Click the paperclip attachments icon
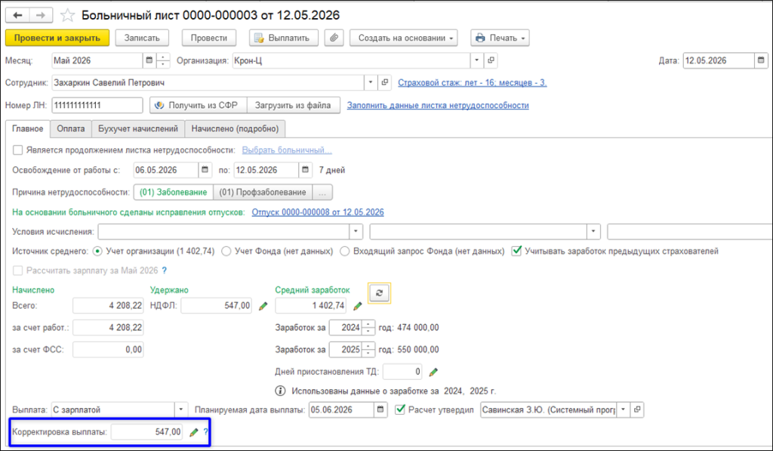Image resolution: width=773 pixels, height=451 pixels. (334, 38)
